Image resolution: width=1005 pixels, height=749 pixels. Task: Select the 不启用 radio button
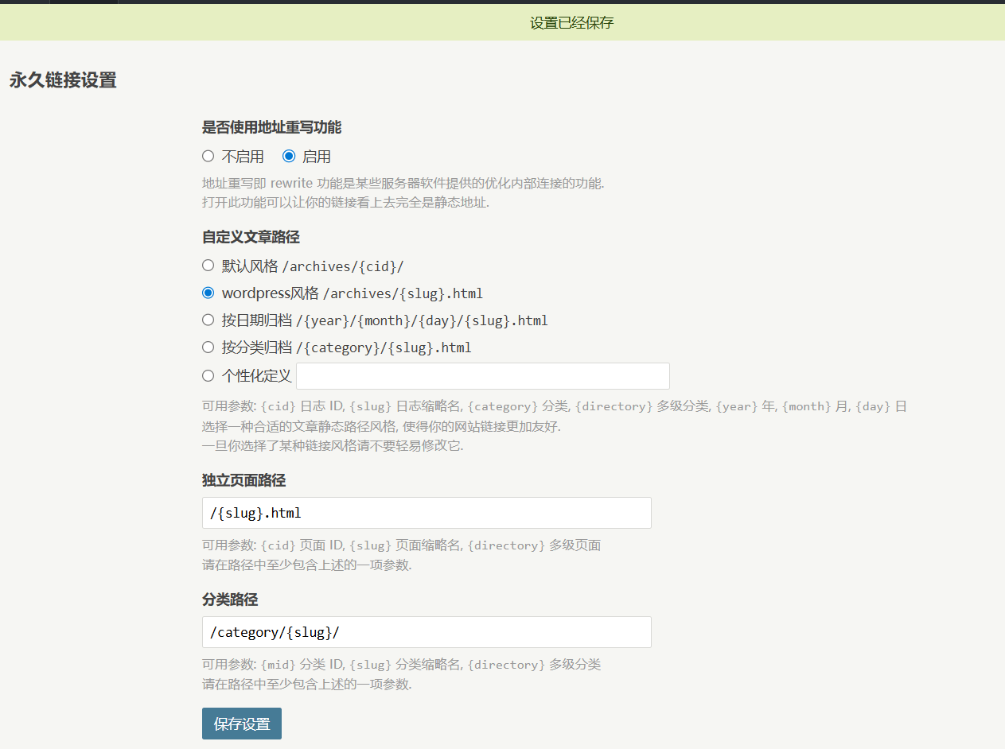[208, 156]
